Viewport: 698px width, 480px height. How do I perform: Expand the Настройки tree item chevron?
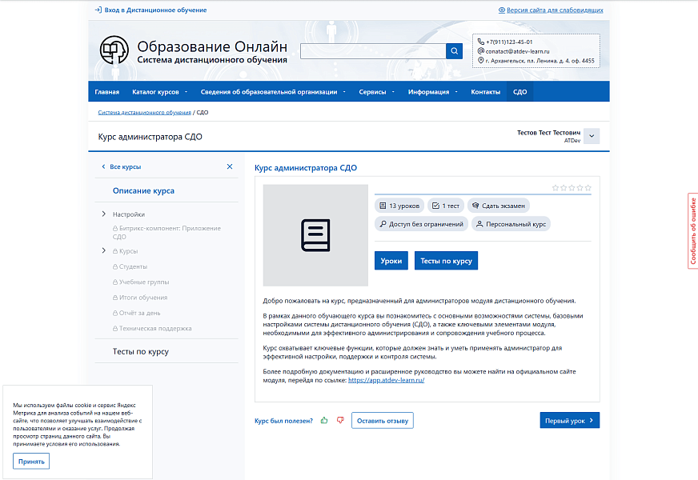pyautogui.click(x=104, y=214)
